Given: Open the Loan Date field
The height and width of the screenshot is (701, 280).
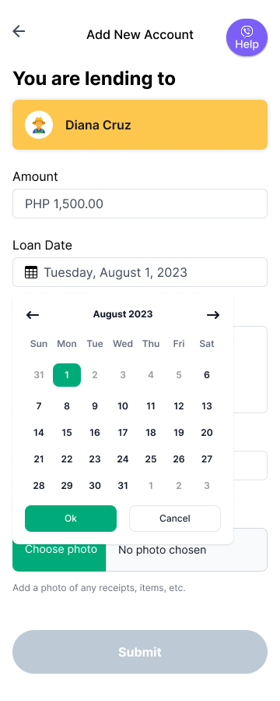Looking at the screenshot, I should pos(140,272).
